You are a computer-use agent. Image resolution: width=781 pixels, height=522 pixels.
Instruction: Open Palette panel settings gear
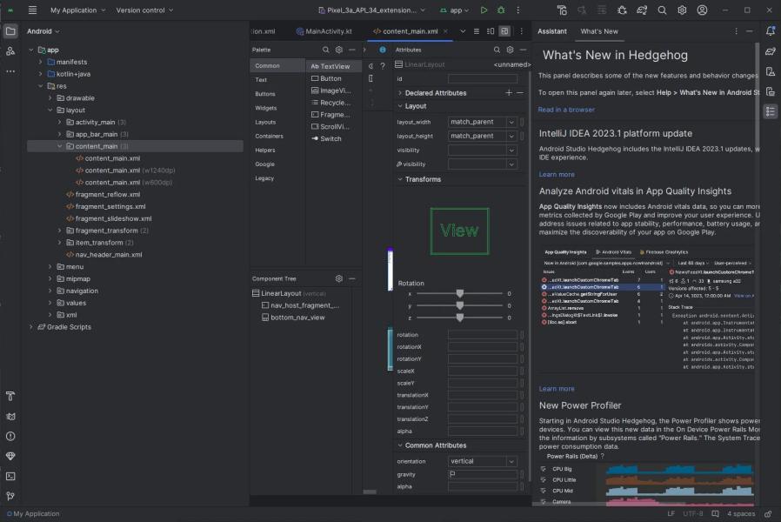pyautogui.click(x=339, y=50)
